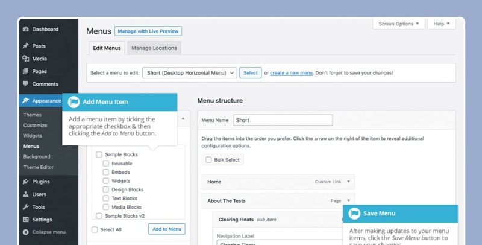Open Themes in the Appearance submenu
This screenshot has height=245, width=482.
point(33,115)
